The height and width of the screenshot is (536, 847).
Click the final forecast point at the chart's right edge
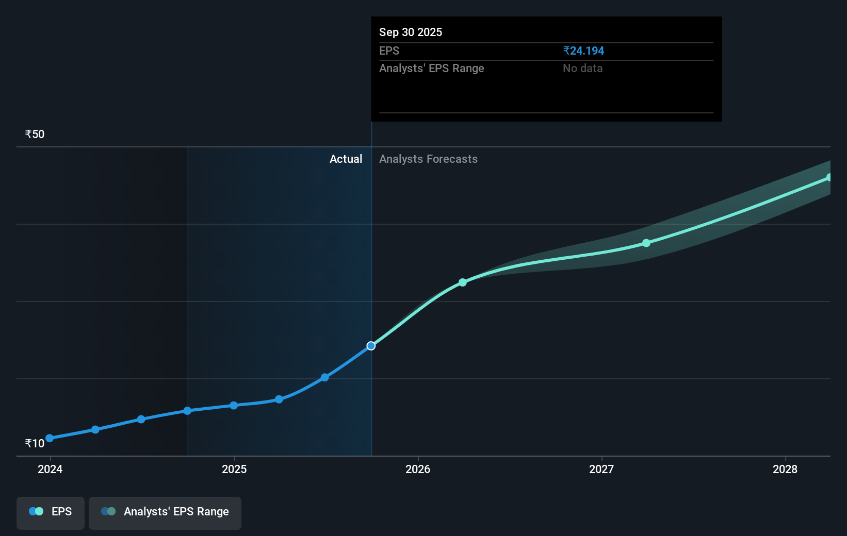830,178
